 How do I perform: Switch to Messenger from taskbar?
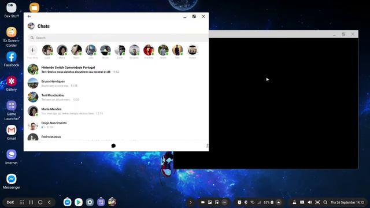click(x=67, y=202)
